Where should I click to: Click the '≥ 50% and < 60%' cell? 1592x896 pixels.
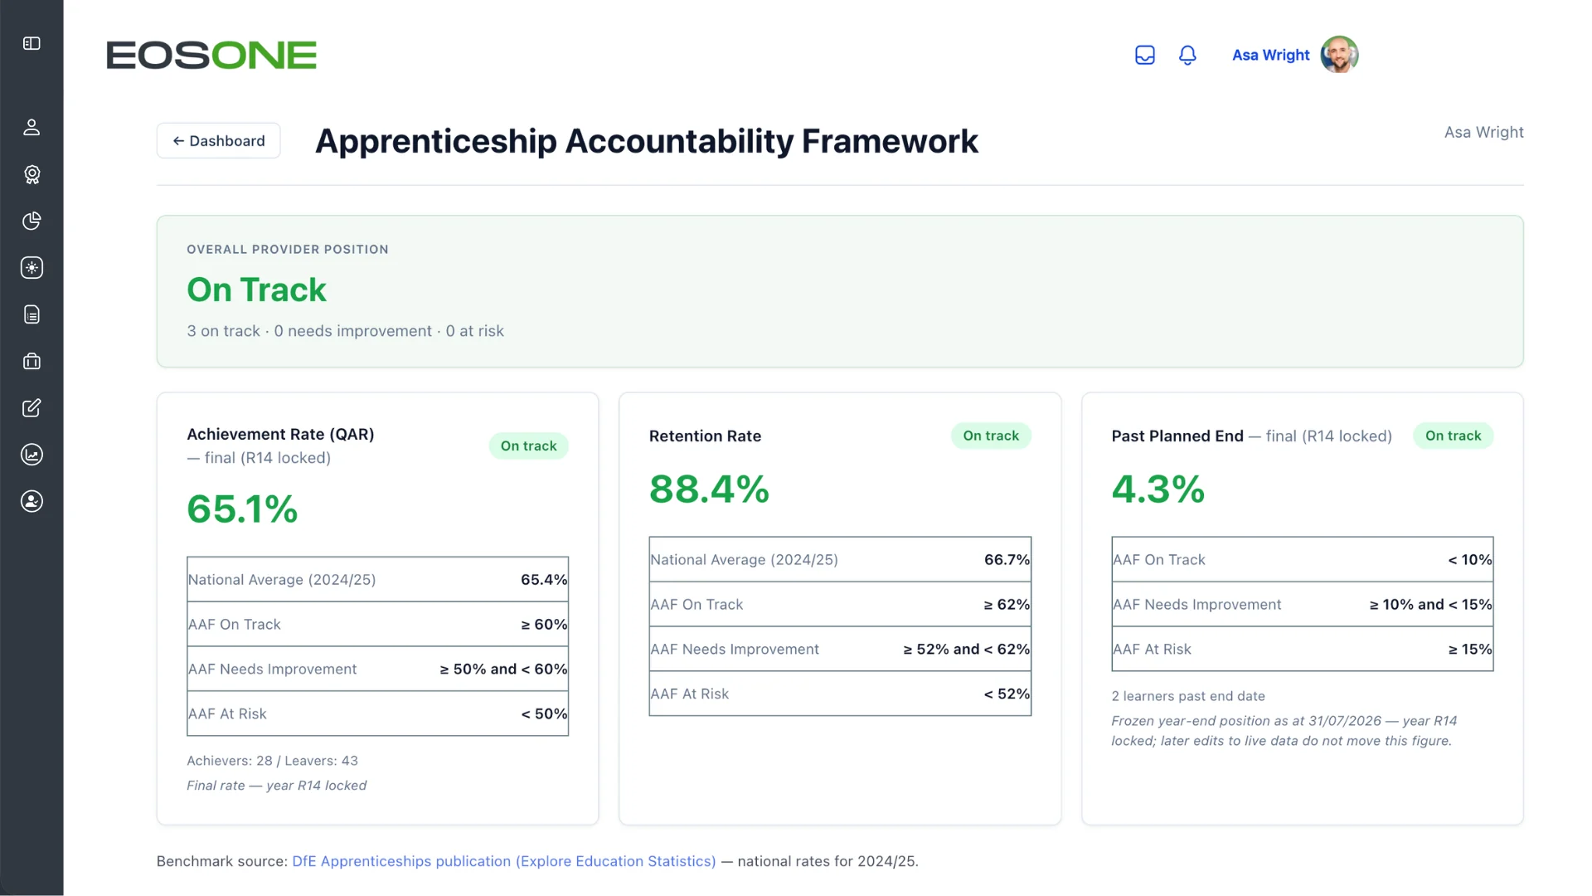503,670
